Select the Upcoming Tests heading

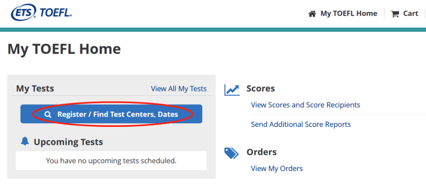point(68,142)
